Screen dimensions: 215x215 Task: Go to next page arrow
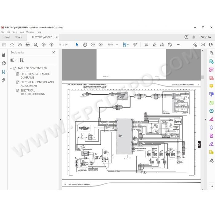(x=51, y=45)
